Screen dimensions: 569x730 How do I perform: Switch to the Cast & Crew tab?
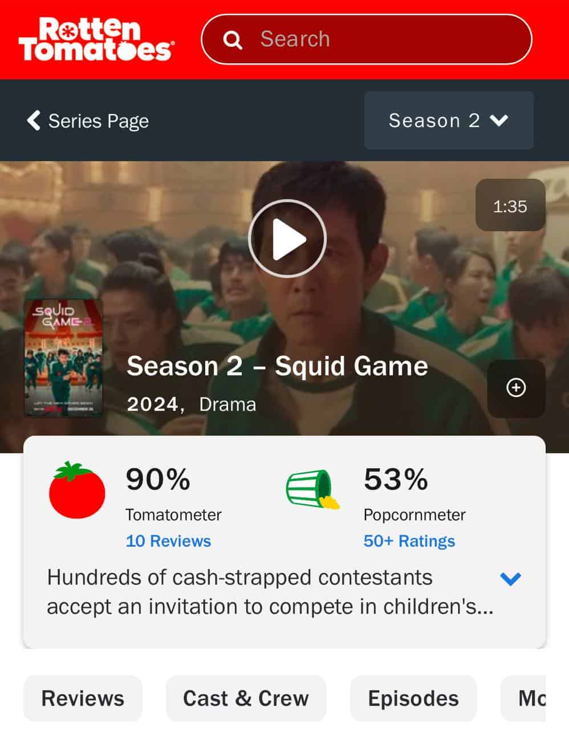click(246, 698)
